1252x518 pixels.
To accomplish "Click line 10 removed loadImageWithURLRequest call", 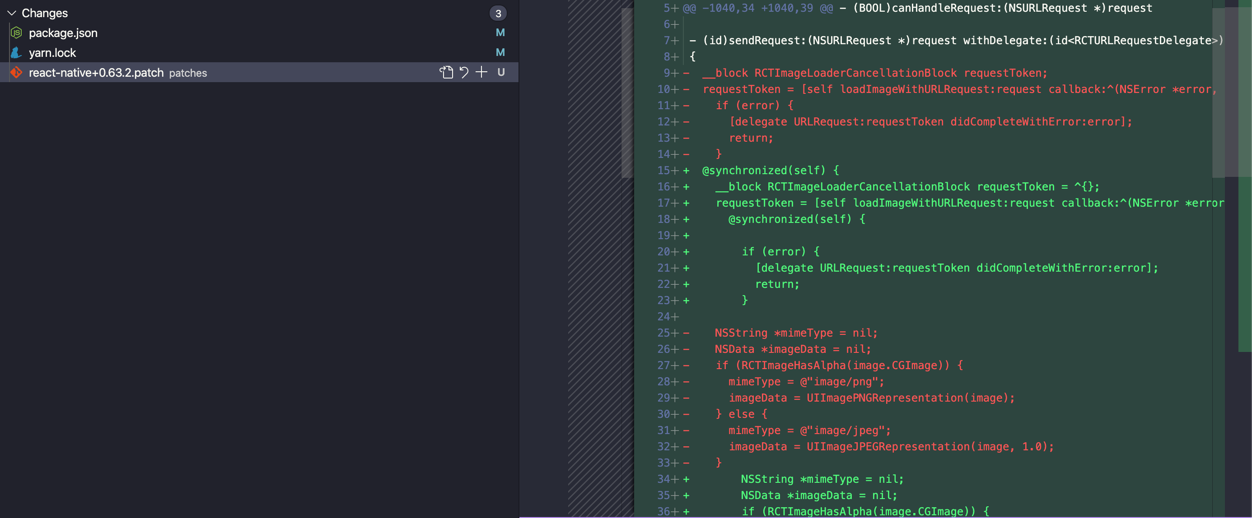I will [x=960, y=89].
